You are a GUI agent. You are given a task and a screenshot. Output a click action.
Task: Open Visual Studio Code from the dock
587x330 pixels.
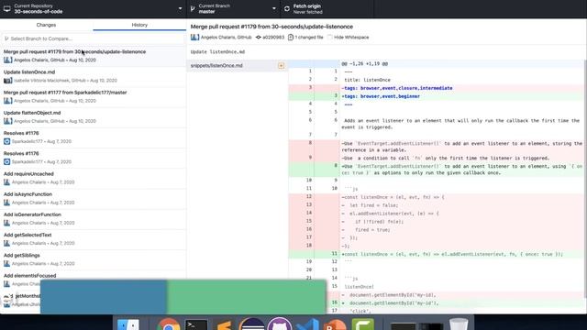click(307, 324)
